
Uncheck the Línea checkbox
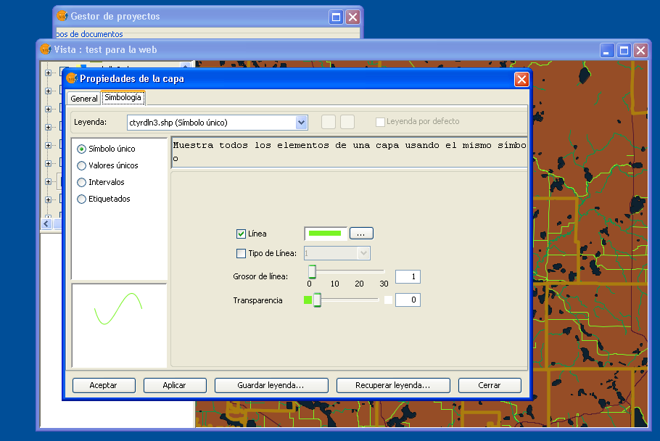tap(241, 234)
